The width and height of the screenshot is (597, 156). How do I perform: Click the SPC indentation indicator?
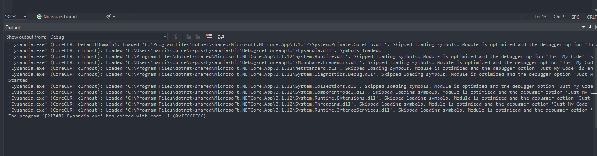point(576,17)
